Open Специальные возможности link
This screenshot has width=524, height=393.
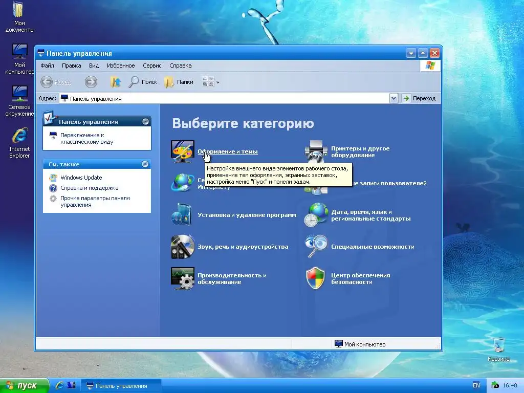[x=373, y=247]
